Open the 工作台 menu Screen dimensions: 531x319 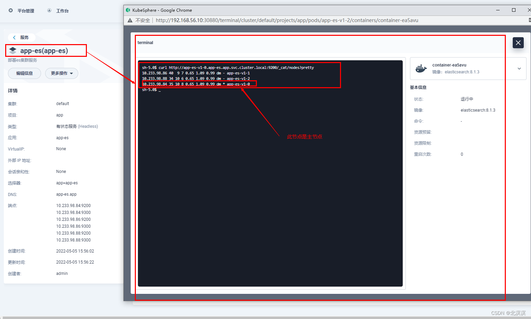[58, 11]
